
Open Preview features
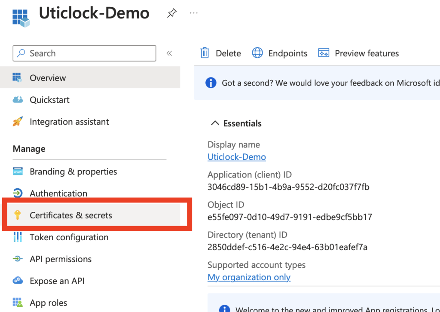367,53
